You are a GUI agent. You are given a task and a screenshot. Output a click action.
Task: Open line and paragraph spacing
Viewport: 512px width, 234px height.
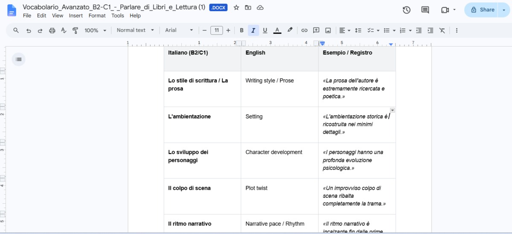point(358,30)
